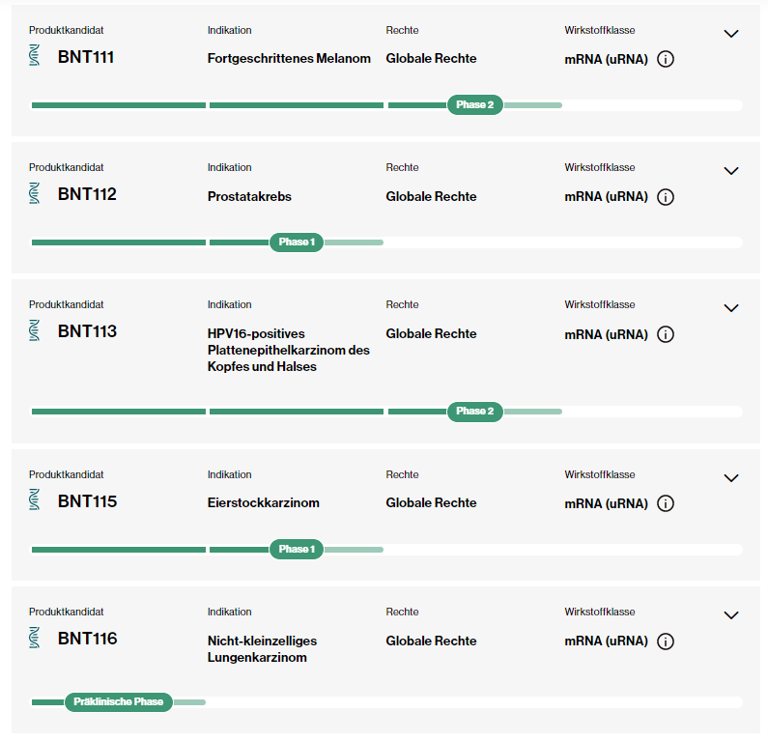Click the BNT112 product candidate name
The image size is (768, 741).
click(87, 194)
